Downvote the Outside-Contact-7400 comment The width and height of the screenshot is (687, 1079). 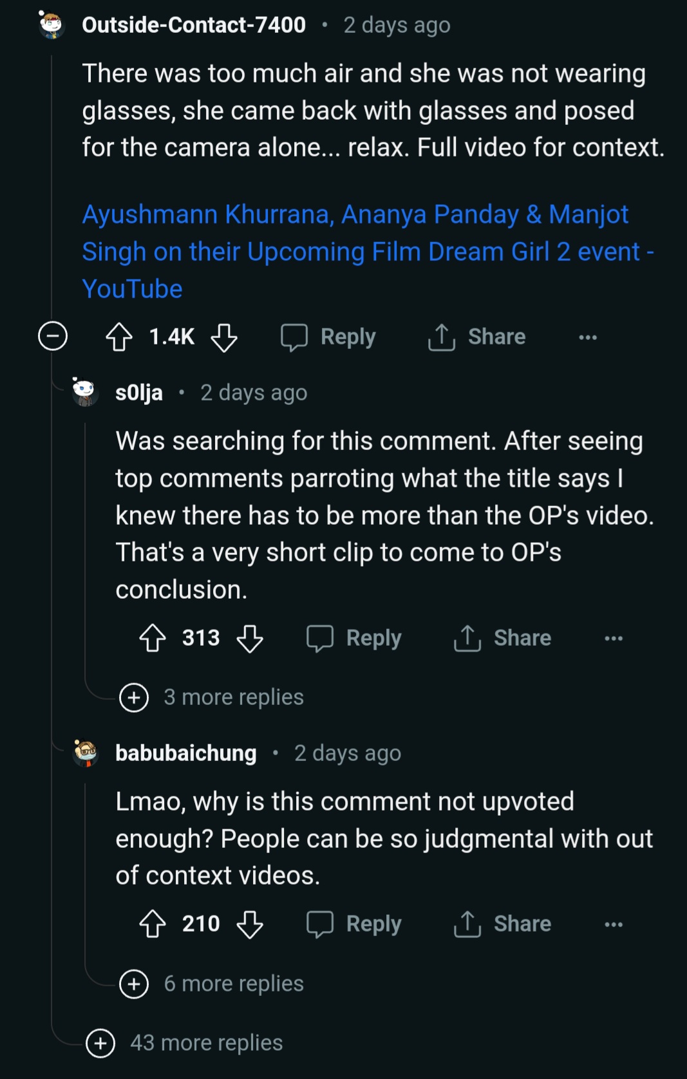click(x=224, y=337)
